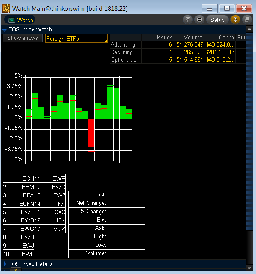The width and height of the screenshot is (256, 274).
Task: Open the Watch tab
Action: (x=20, y=20)
